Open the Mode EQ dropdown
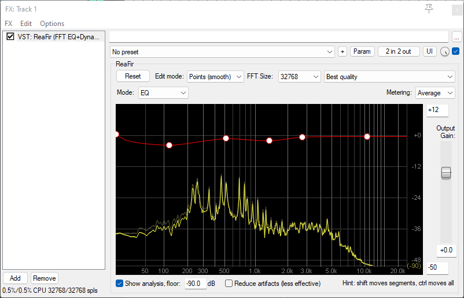464x298 pixels. click(163, 93)
